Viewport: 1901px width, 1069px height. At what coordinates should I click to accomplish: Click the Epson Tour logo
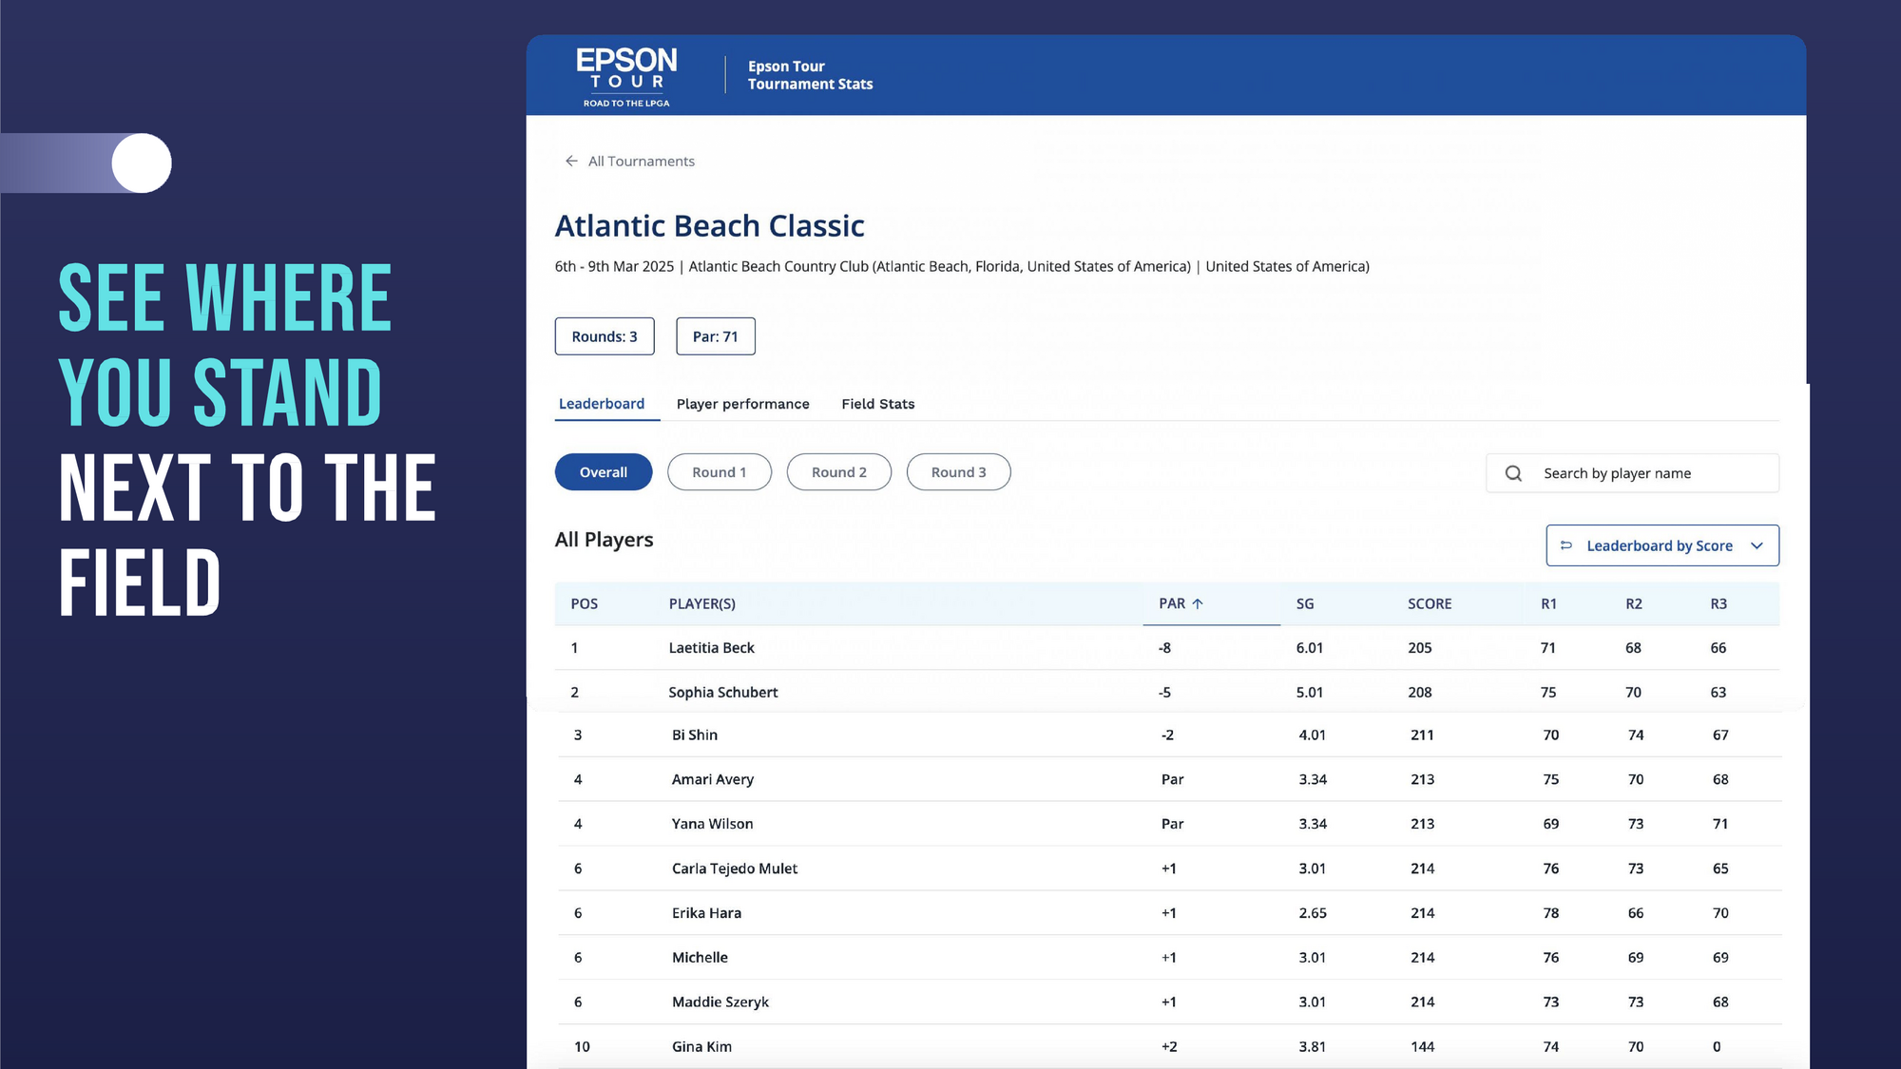[x=626, y=76]
